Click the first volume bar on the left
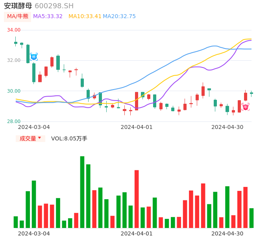 16,222
